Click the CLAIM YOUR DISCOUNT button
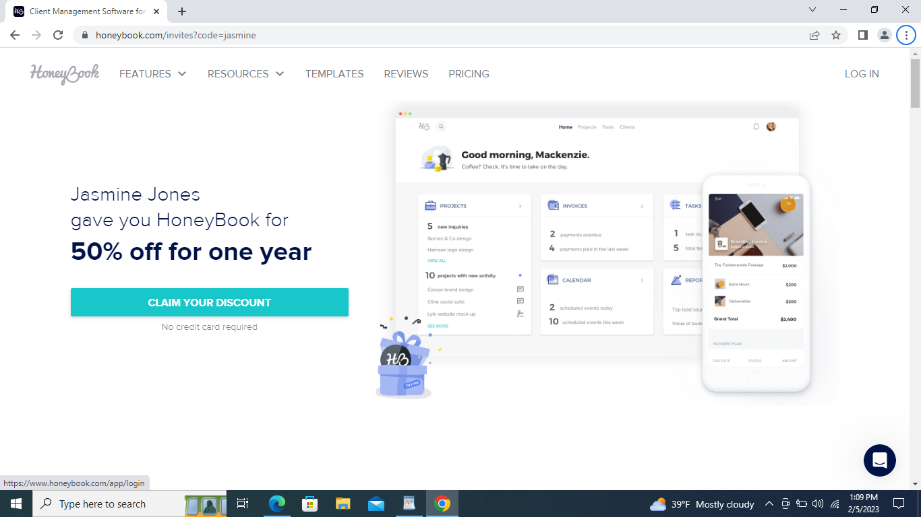Image resolution: width=921 pixels, height=517 pixels. (210, 302)
